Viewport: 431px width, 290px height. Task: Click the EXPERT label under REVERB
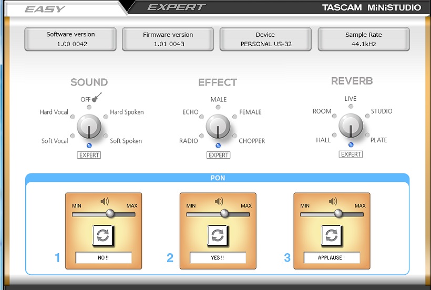(x=351, y=154)
